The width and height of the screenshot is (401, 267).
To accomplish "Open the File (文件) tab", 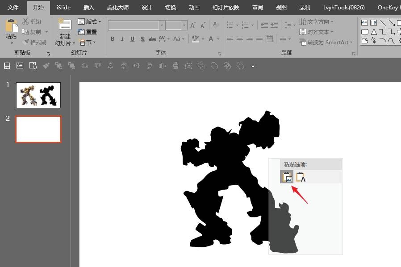I will 13,8.
